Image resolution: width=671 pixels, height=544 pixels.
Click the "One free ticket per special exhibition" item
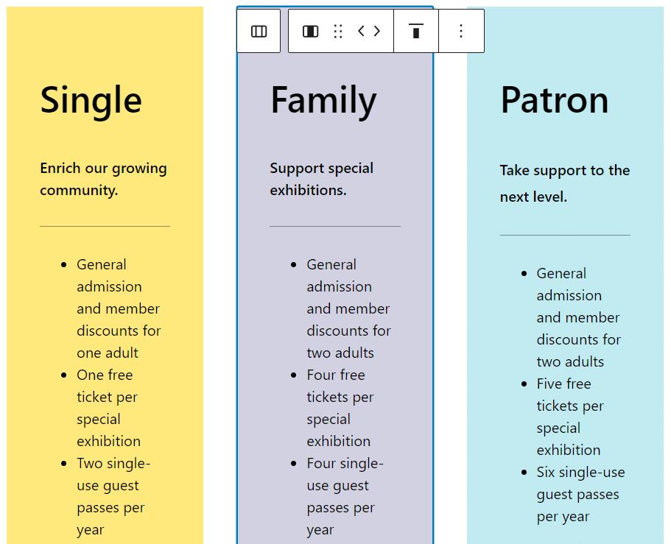click(x=108, y=408)
